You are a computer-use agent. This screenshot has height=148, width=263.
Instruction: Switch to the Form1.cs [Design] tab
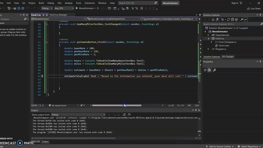[x=58, y=15]
